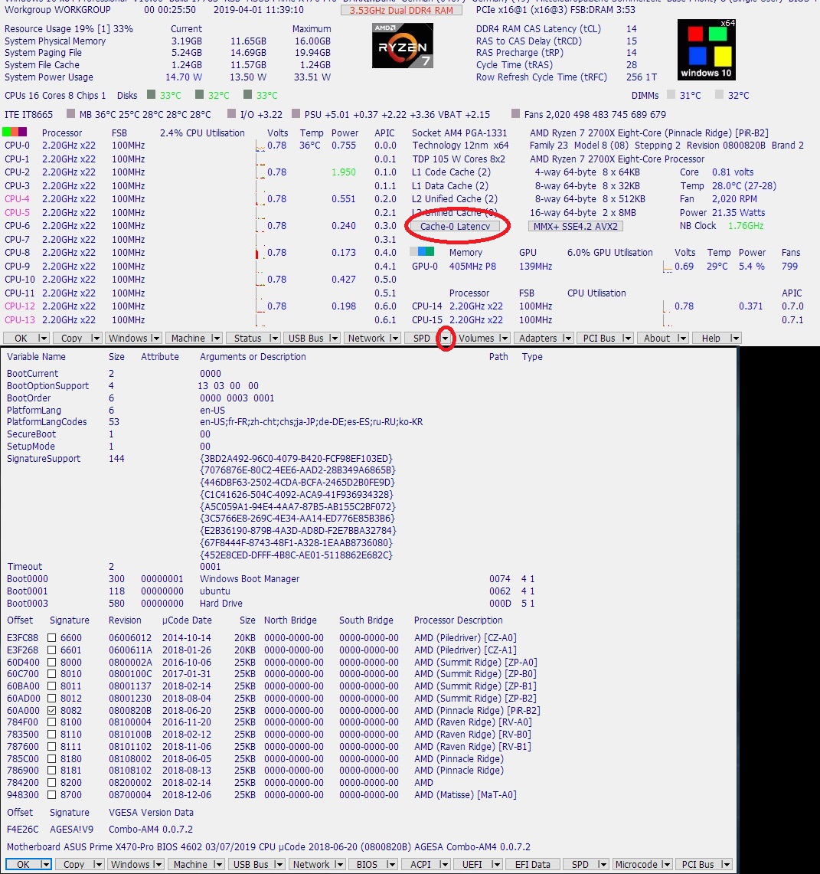Click the Status button

tap(248, 338)
